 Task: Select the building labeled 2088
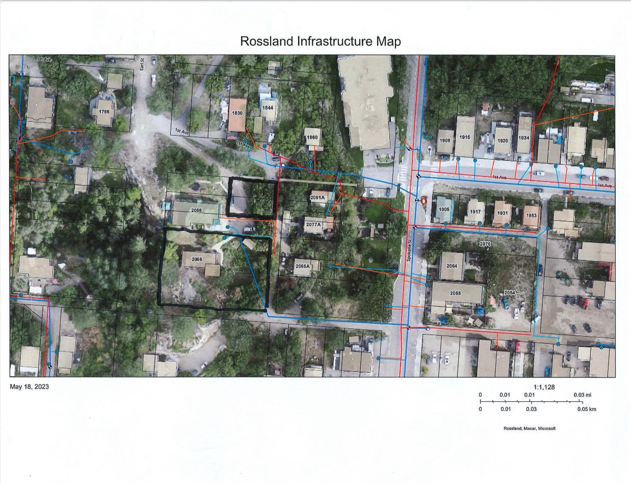(x=196, y=210)
